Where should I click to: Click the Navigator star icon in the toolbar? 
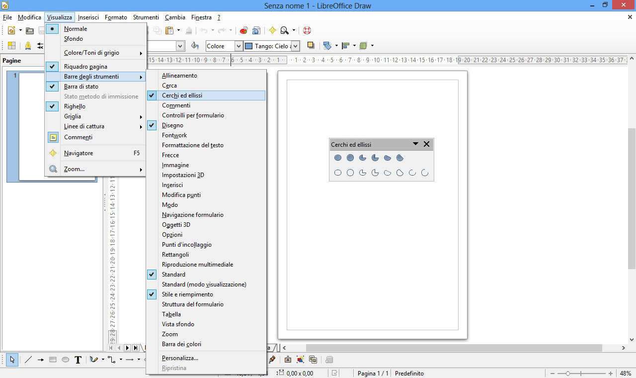272,30
